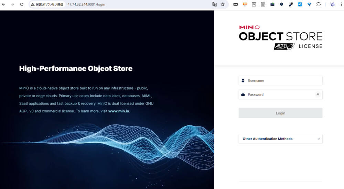Visit the www.min.io link
The image size is (344, 189).
(x=119, y=111)
